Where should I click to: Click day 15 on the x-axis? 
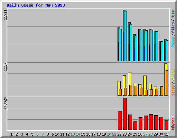coord(83,134)
